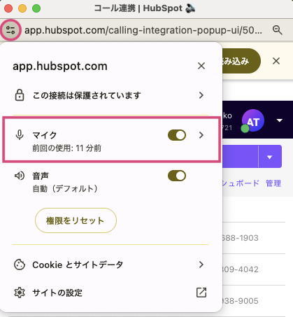Click the 自動（デフォルト）text
Screen dimensions: 293x317
click(65, 188)
